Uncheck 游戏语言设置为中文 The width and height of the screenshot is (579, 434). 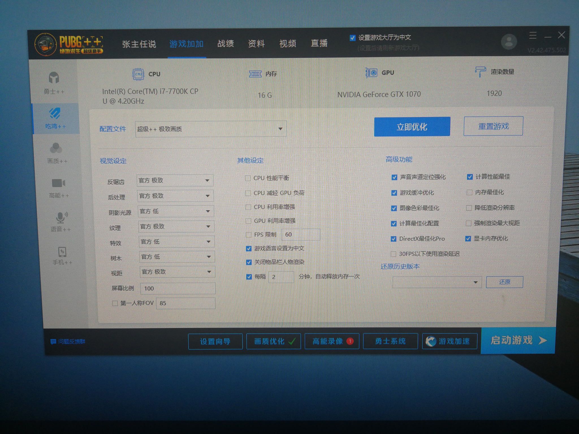pos(248,248)
